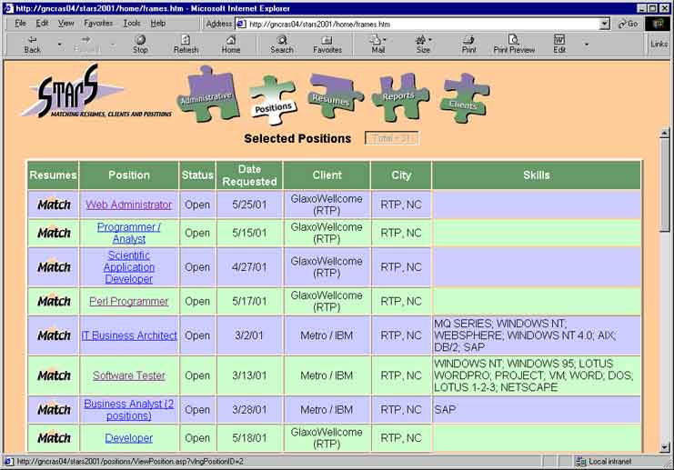Expand the address bar dropdown arrow
The image size is (674, 470).
point(604,24)
